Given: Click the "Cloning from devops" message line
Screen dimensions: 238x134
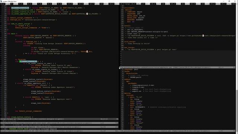Looking at the screenshot, I should click(54, 44).
